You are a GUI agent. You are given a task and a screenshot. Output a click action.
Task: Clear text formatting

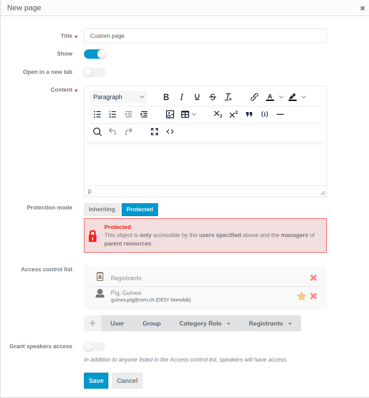click(228, 97)
